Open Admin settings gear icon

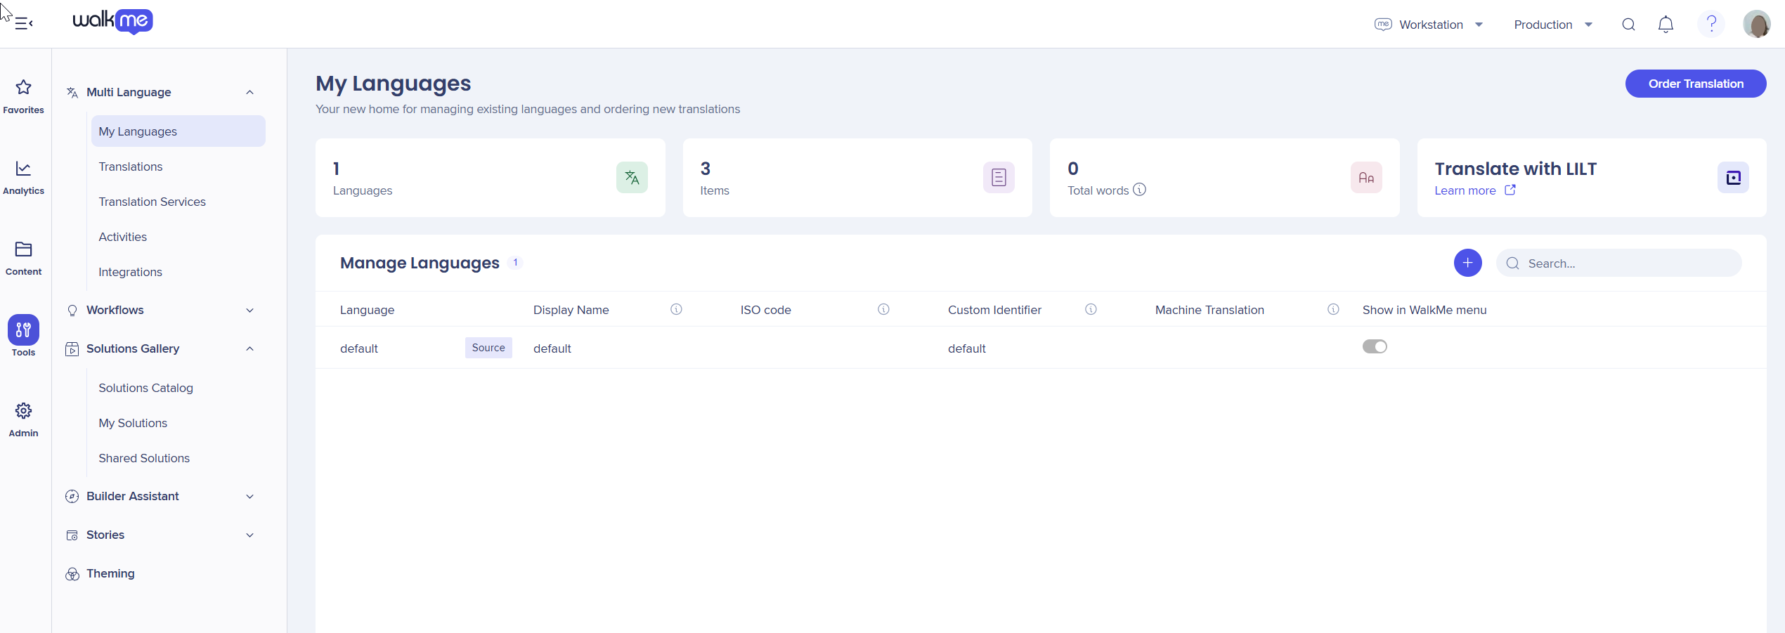23,419
